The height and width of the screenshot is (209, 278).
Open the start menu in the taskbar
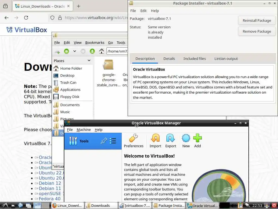[5, 206]
